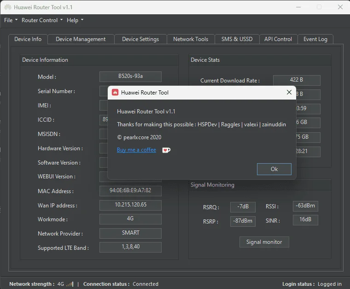Switch to the Event Log tab
This screenshot has height=289, width=350.
click(x=315, y=39)
